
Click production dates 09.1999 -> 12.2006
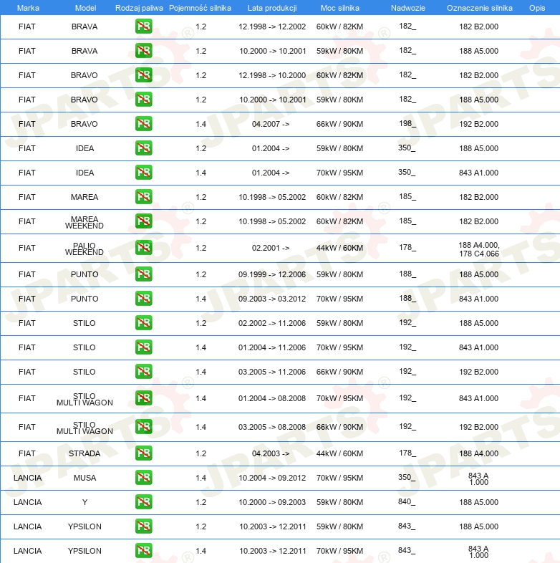(272, 274)
